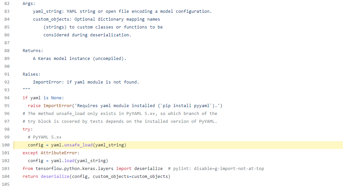Select line number 100 in the gutter

(6, 145)
